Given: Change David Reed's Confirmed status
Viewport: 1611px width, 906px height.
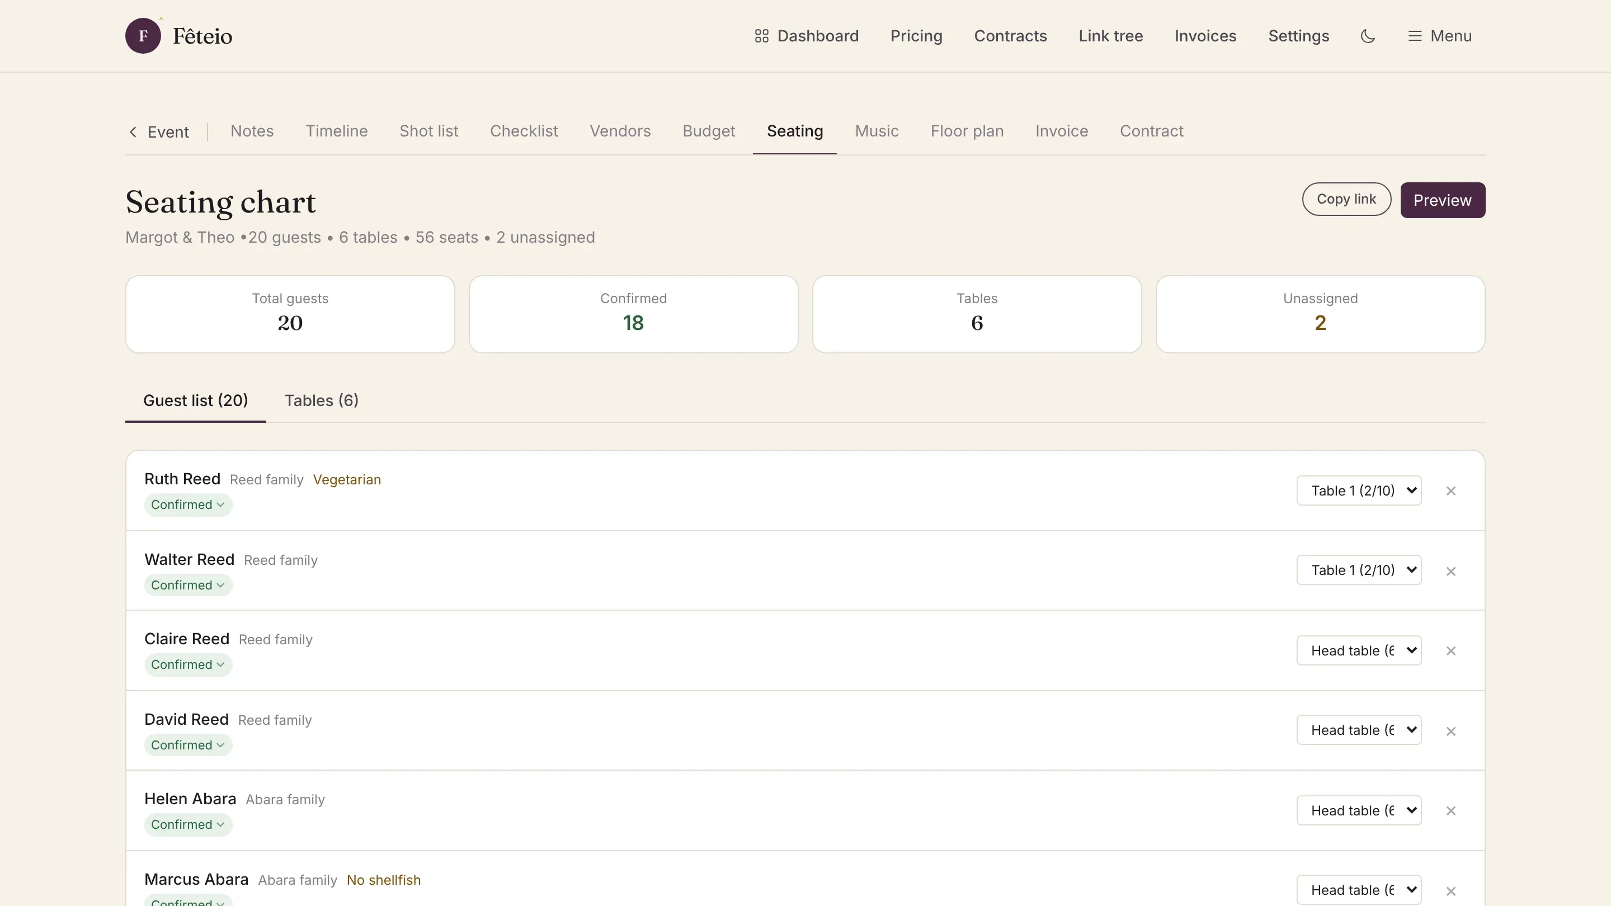Looking at the screenshot, I should pyautogui.click(x=187, y=745).
